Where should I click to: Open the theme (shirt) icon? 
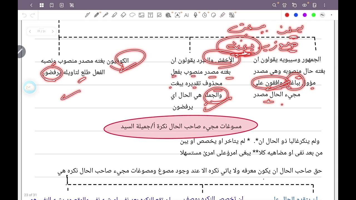[284, 5]
